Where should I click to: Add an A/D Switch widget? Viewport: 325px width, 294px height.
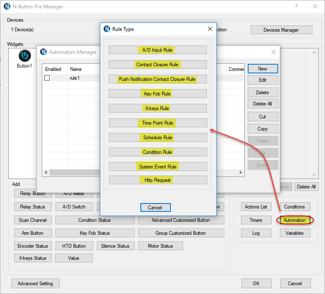(74, 207)
